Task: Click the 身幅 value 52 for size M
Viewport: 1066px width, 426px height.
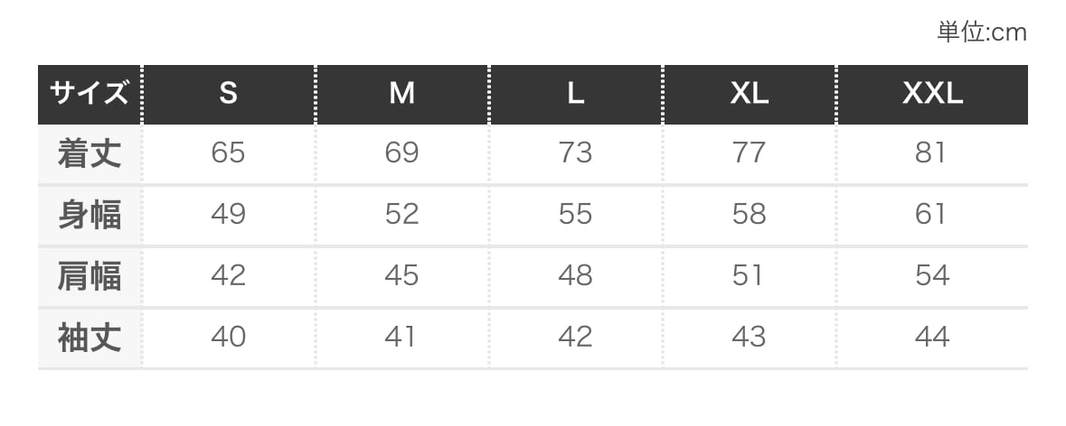Action: coord(401,215)
